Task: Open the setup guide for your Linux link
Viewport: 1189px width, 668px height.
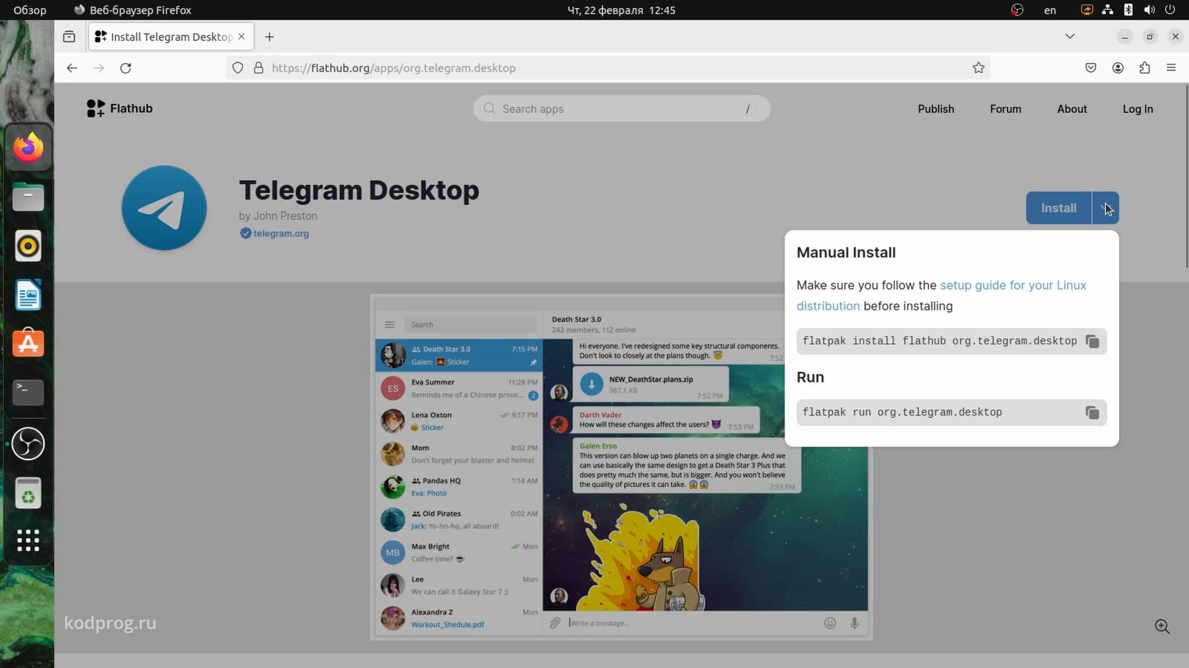Action: coord(1013,285)
